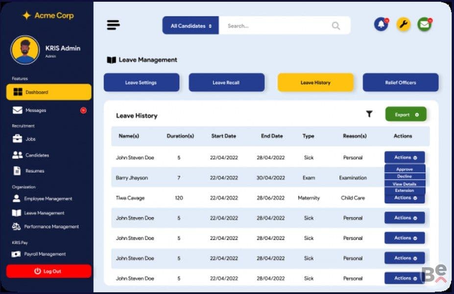Click the Examination reason cell
This screenshot has width=454, height=294.
(x=353, y=178)
